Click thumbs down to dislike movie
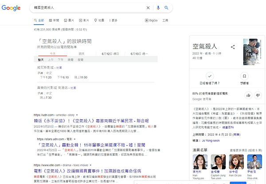Viewport: 266px width, 184px height. [x=258, y=95]
